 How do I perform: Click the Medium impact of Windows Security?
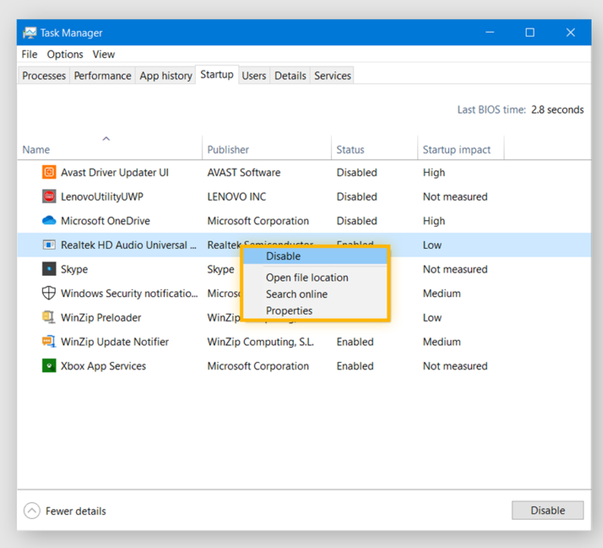(441, 293)
